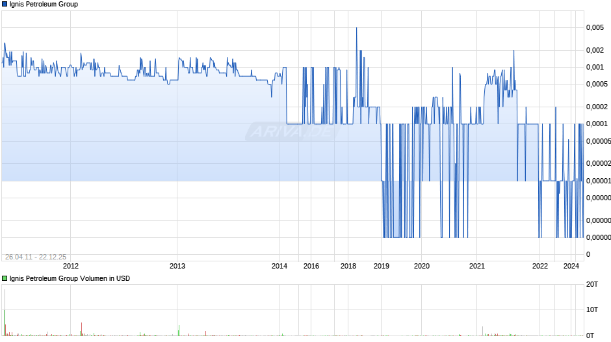Click the 0,0002 price axis label
The height and width of the screenshot is (342, 611).
click(597, 107)
